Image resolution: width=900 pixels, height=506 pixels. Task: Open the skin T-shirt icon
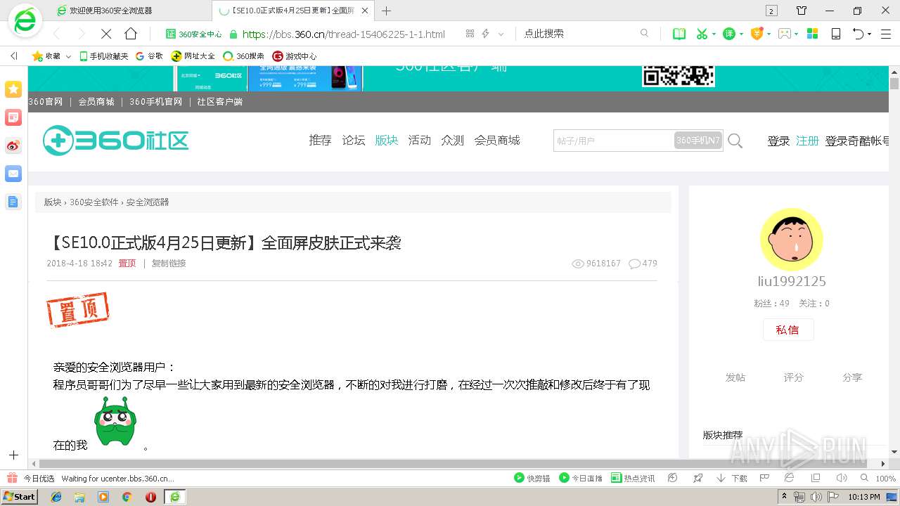coord(802,11)
